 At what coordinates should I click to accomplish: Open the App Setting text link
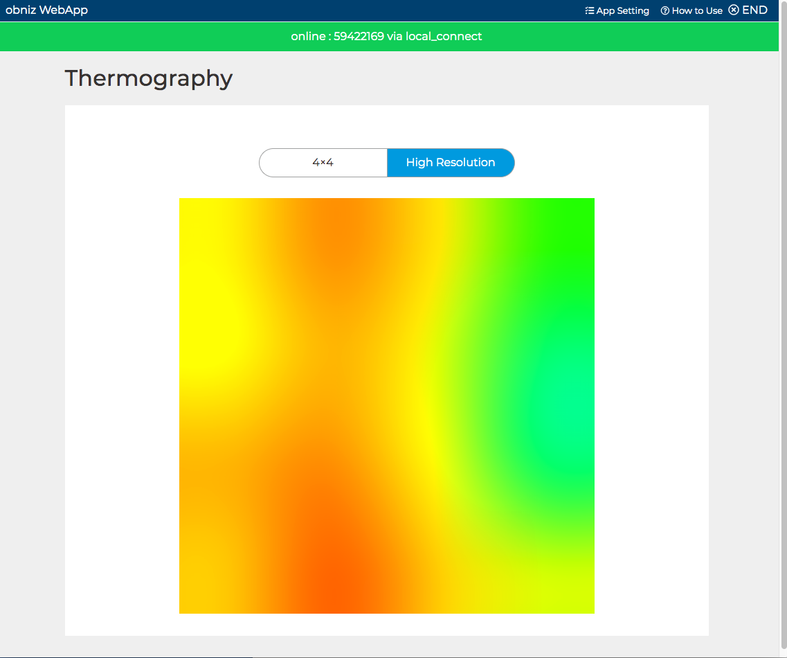pyautogui.click(x=622, y=11)
